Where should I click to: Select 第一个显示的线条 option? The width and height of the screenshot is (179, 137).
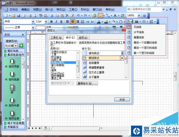(146, 53)
